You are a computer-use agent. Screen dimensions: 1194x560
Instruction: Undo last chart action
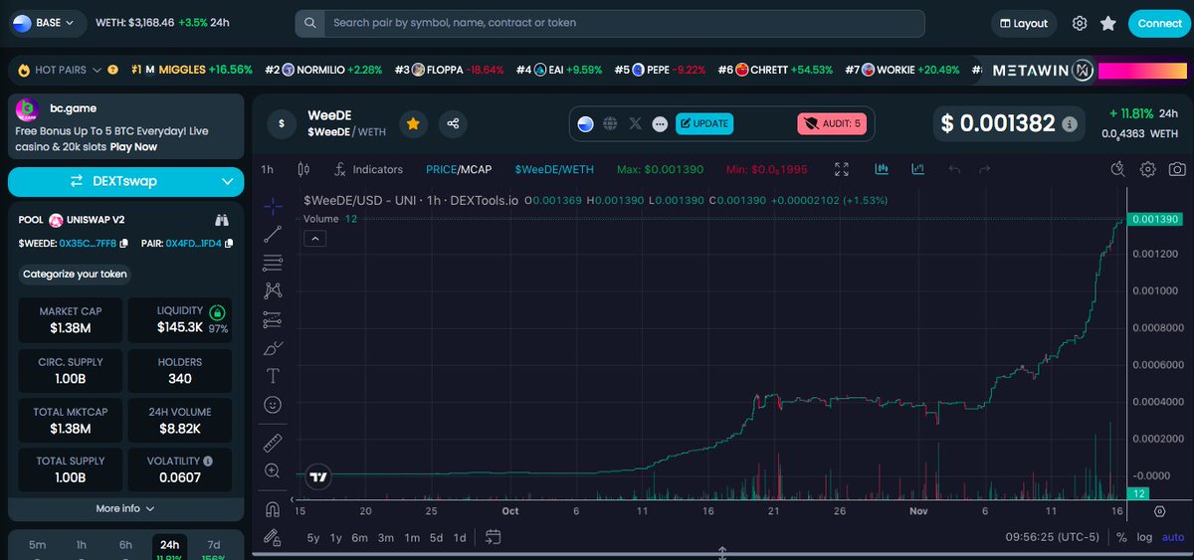(x=955, y=169)
